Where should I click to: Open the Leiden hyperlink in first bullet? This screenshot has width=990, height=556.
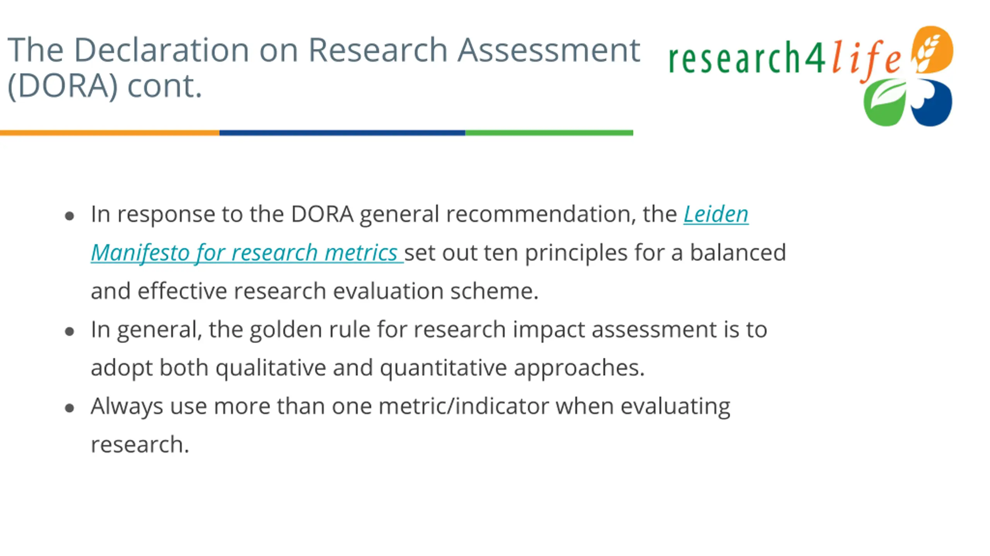pos(716,214)
